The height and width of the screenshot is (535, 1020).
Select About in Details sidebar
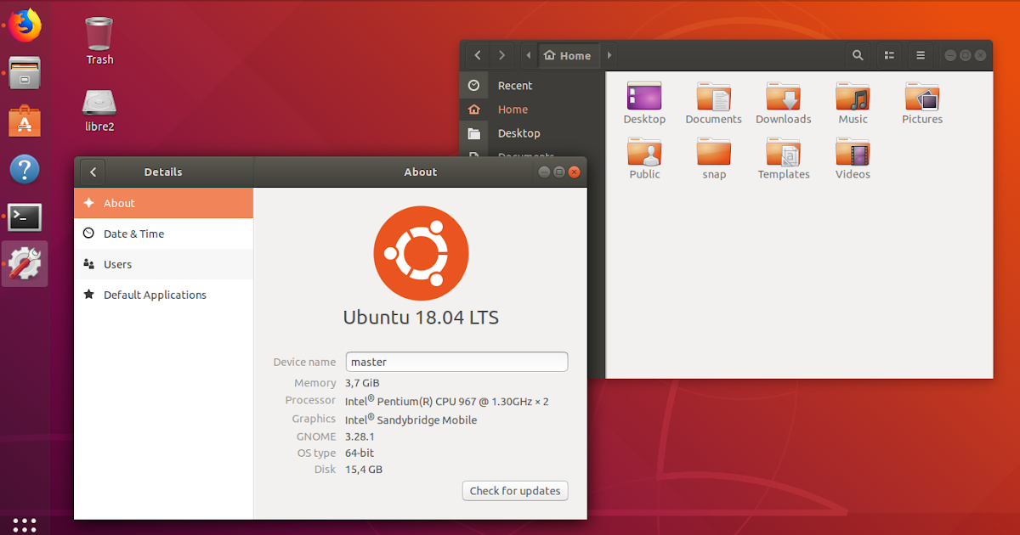(164, 203)
